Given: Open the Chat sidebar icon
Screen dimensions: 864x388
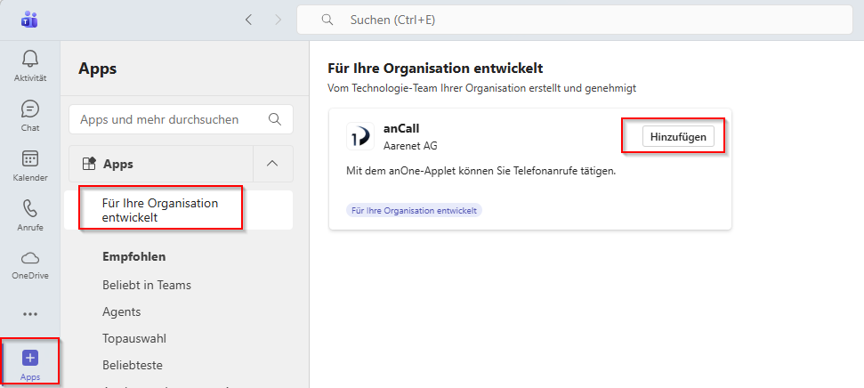Looking at the screenshot, I should (x=29, y=109).
